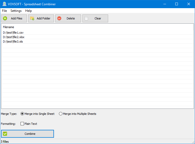Select Merge into Single Sheet option

(x=22, y=114)
